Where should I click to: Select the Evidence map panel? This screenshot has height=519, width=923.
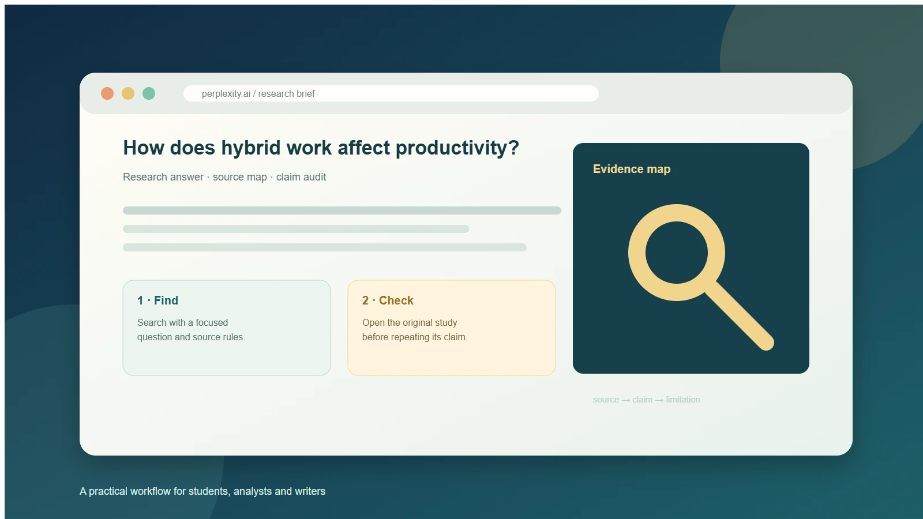(x=691, y=258)
